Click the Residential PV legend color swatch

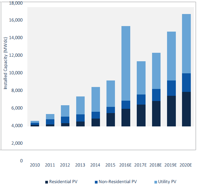tap(47, 182)
